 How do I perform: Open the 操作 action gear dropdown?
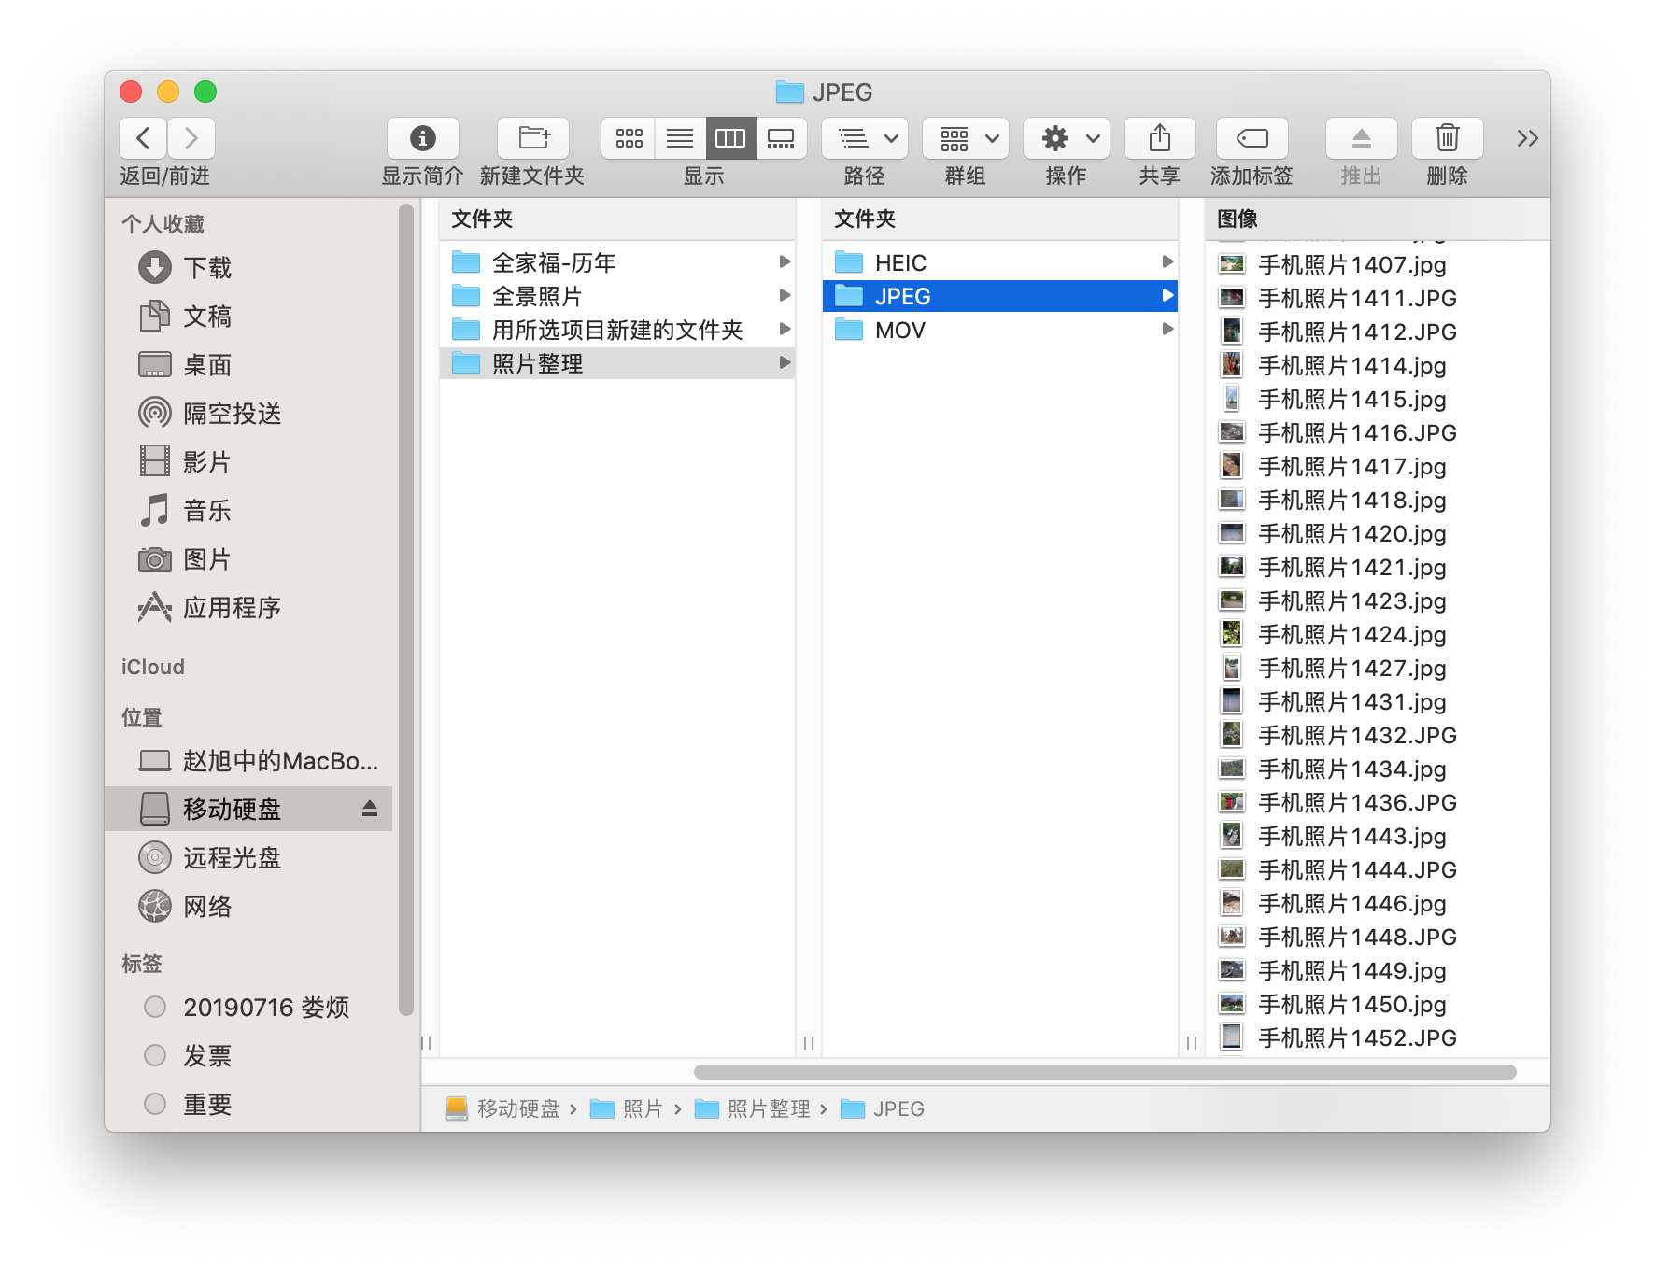pos(1067,138)
